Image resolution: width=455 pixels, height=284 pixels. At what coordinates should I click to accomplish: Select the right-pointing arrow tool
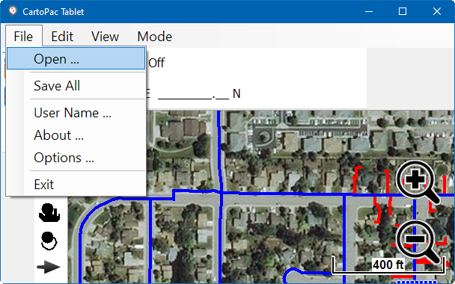pyautogui.click(x=49, y=268)
